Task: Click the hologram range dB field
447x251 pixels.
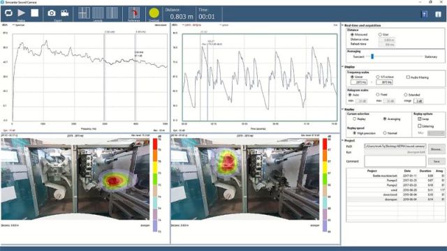Action: pyautogui.click(x=418, y=100)
